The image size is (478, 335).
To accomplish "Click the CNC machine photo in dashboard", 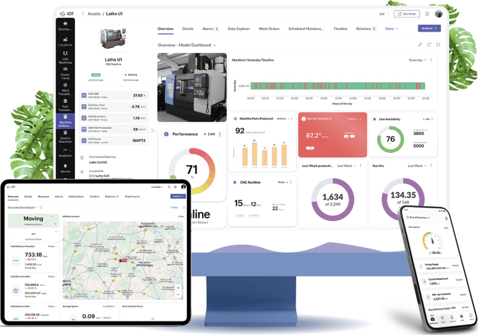I will pos(192,87).
